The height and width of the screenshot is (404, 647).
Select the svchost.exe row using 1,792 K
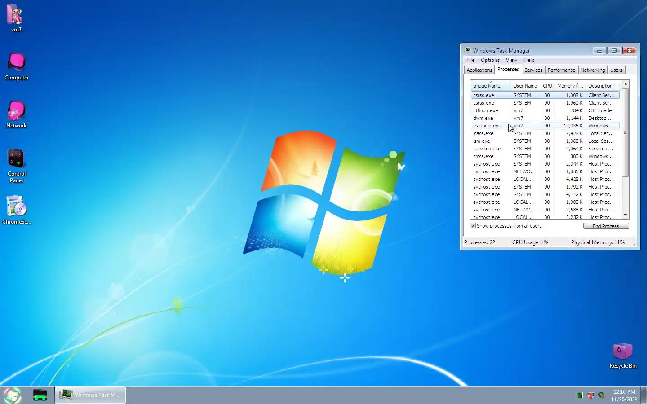click(545, 187)
